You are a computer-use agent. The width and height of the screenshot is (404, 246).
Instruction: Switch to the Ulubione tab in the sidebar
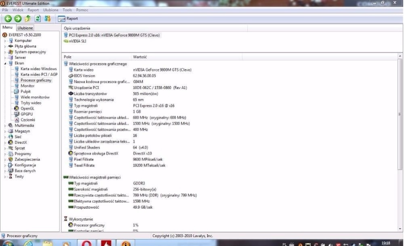25,28
